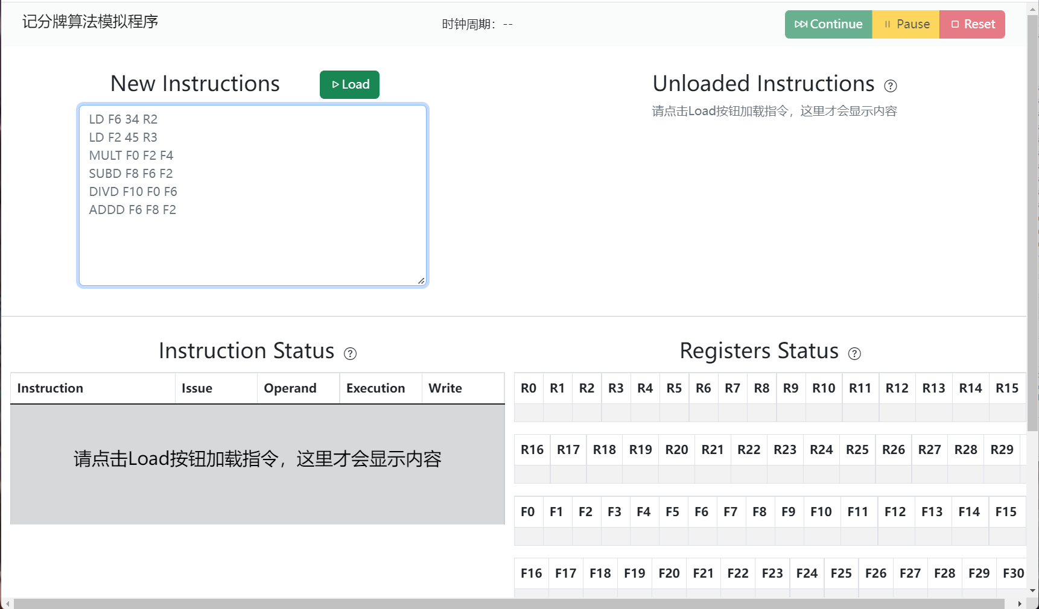Focus the New Instructions text area
This screenshot has height=609, width=1039.
coord(253,195)
